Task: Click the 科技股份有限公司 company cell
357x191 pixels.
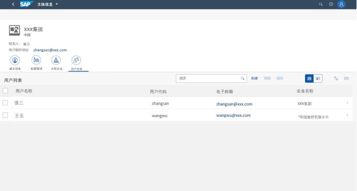Action: [x=314, y=117]
